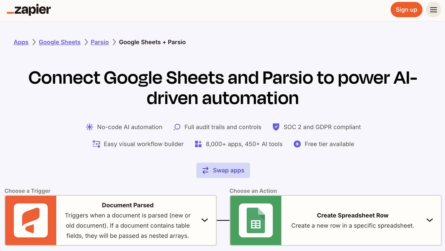Sign up for Zapier
The width and height of the screenshot is (445, 251).
[407, 10]
